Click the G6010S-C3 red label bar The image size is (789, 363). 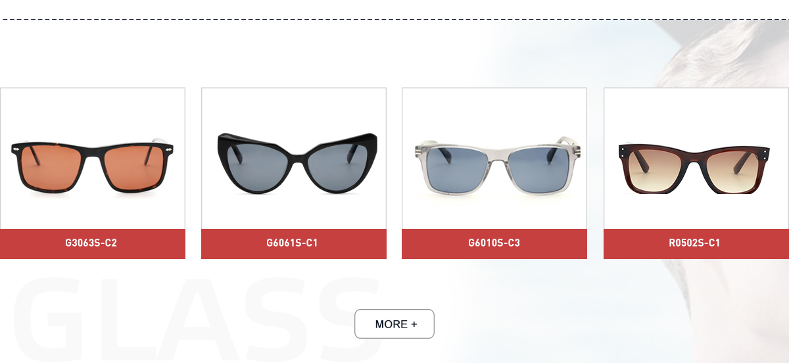pyautogui.click(x=494, y=243)
